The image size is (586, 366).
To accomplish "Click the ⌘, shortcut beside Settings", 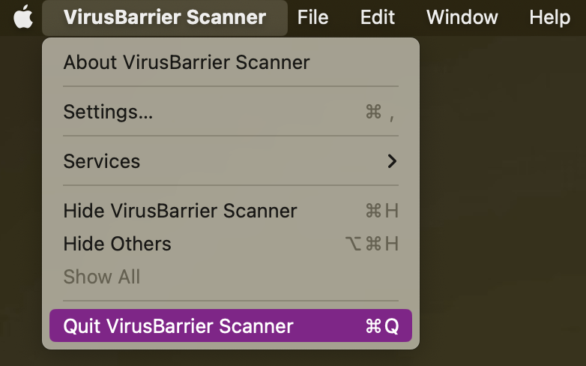I will 380,112.
